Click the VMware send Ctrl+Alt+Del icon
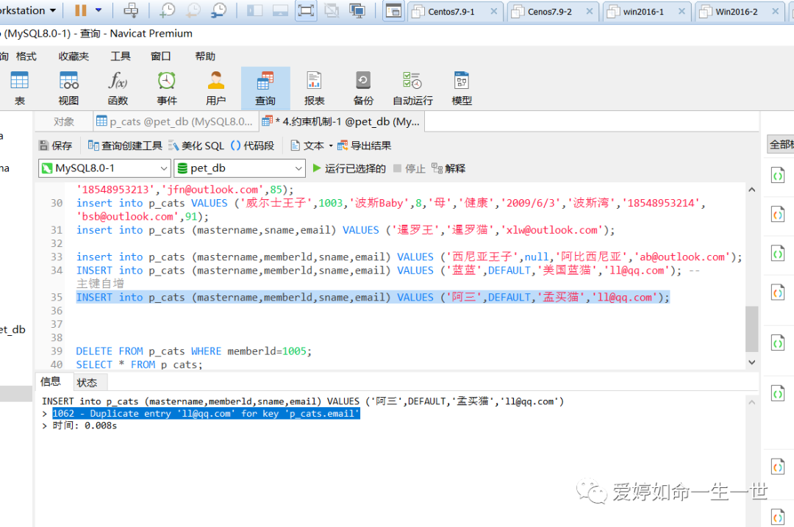 [x=131, y=10]
